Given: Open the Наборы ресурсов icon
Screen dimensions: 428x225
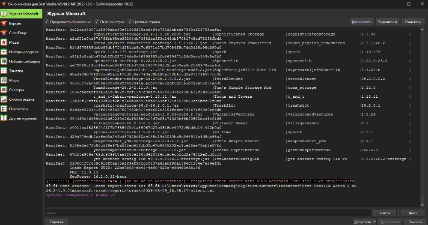Looking at the screenshot, I should click(x=4, y=52).
